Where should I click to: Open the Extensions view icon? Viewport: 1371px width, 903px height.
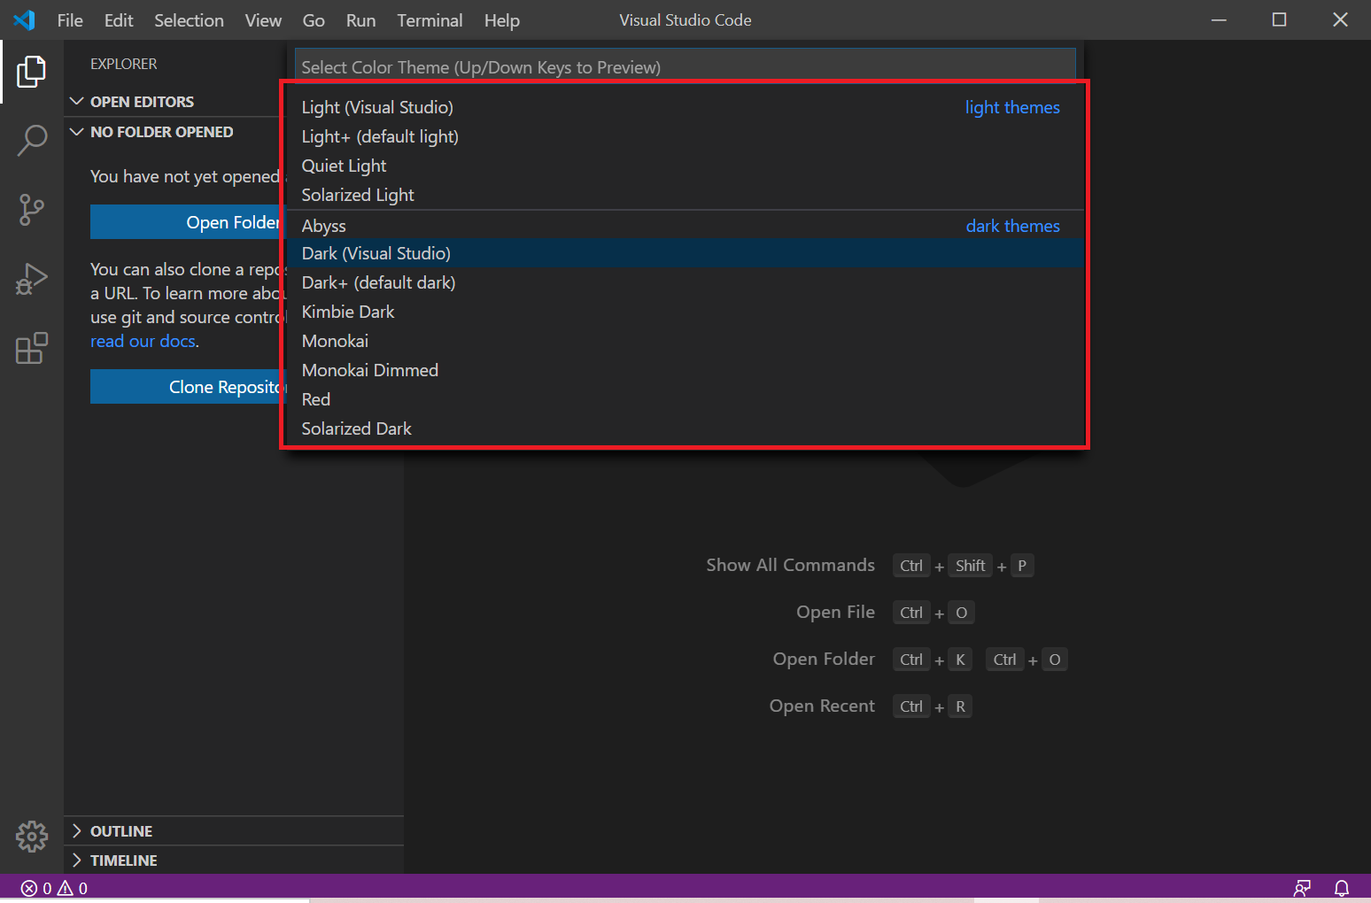tap(32, 348)
